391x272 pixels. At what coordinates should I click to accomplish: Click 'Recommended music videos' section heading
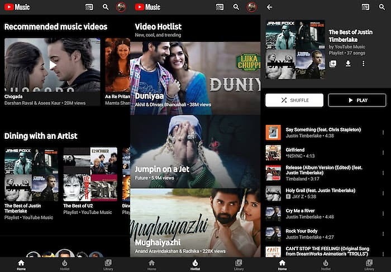click(56, 27)
